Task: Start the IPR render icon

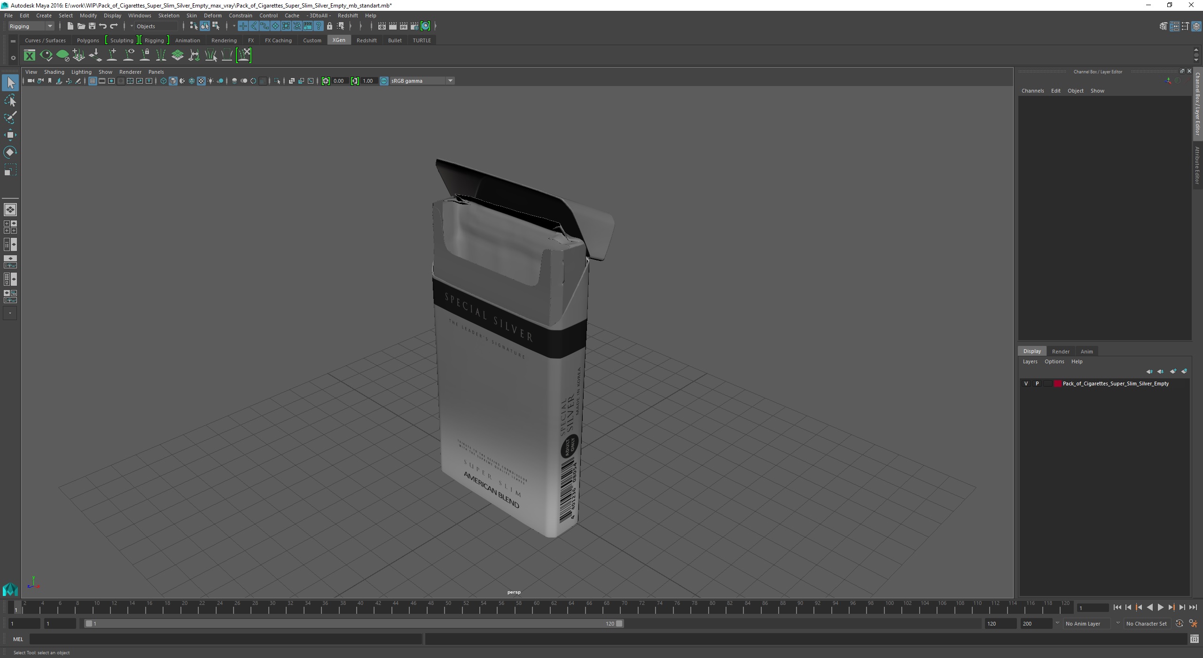Action: [x=403, y=26]
